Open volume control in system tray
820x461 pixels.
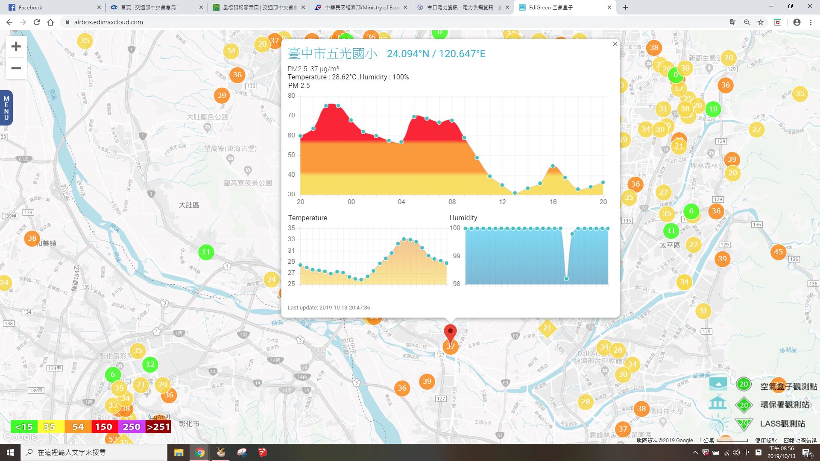click(x=736, y=452)
